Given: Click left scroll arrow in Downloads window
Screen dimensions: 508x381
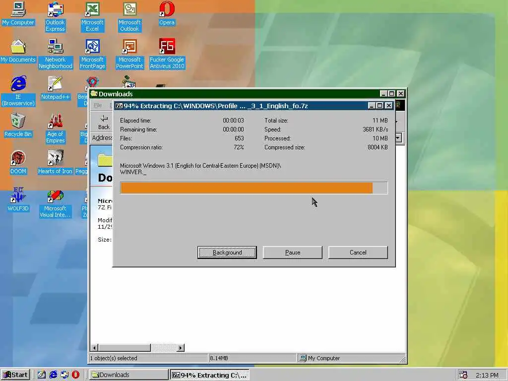Looking at the screenshot, I should click(94, 348).
